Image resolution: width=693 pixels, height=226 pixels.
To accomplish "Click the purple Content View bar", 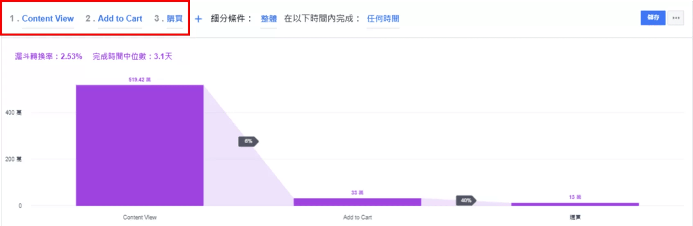I will (x=139, y=145).
